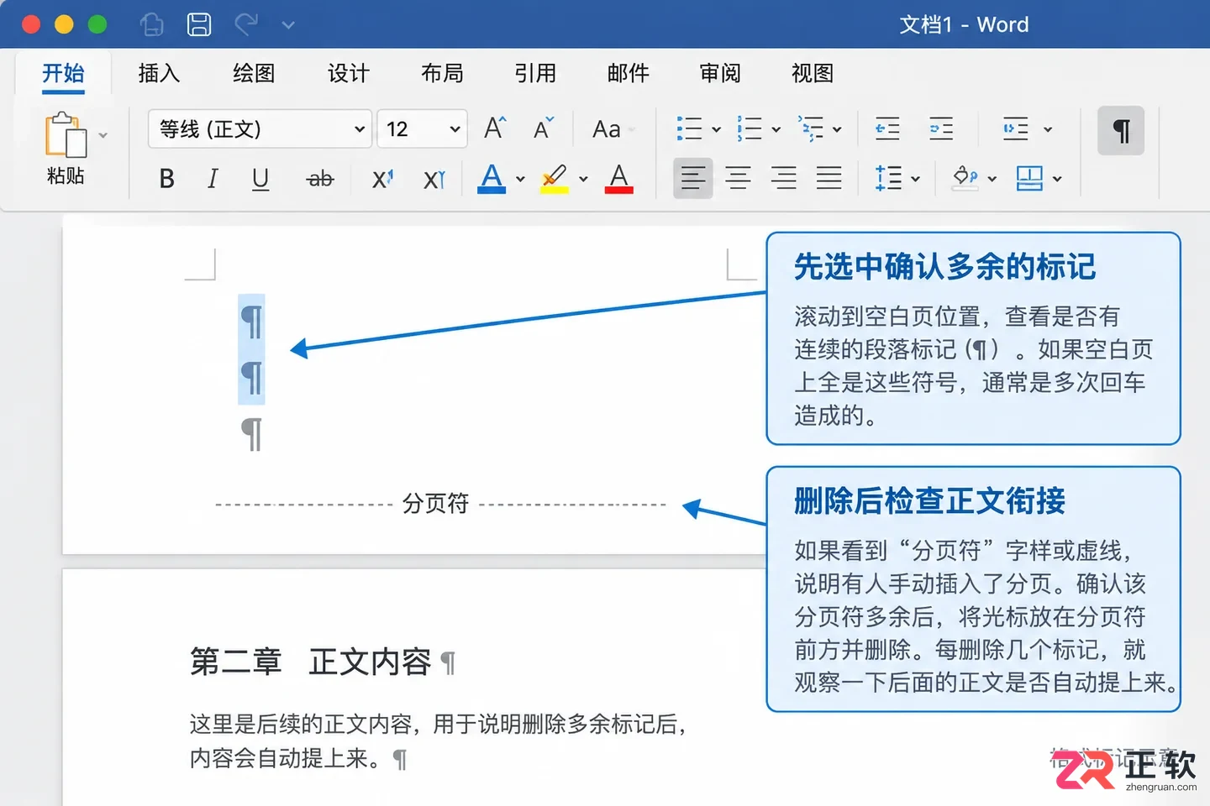The image size is (1210, 806).
Task: Open the 设计 tab
Action: tap(348, 74)
